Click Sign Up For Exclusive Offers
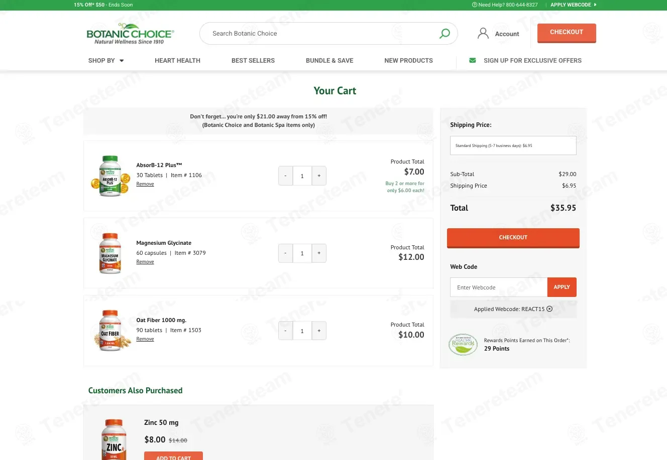667x460 pixels. pos(532,61)
